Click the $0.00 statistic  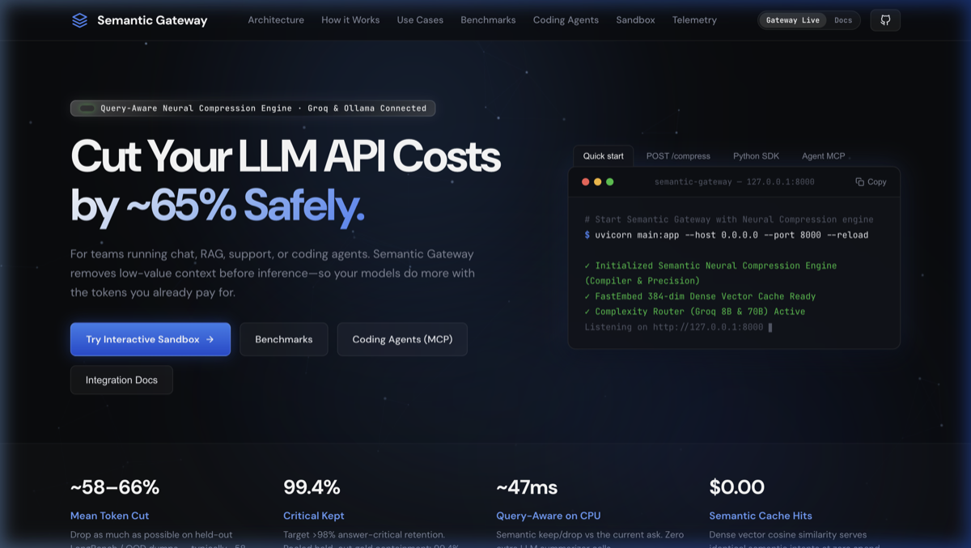coord(737,487)
